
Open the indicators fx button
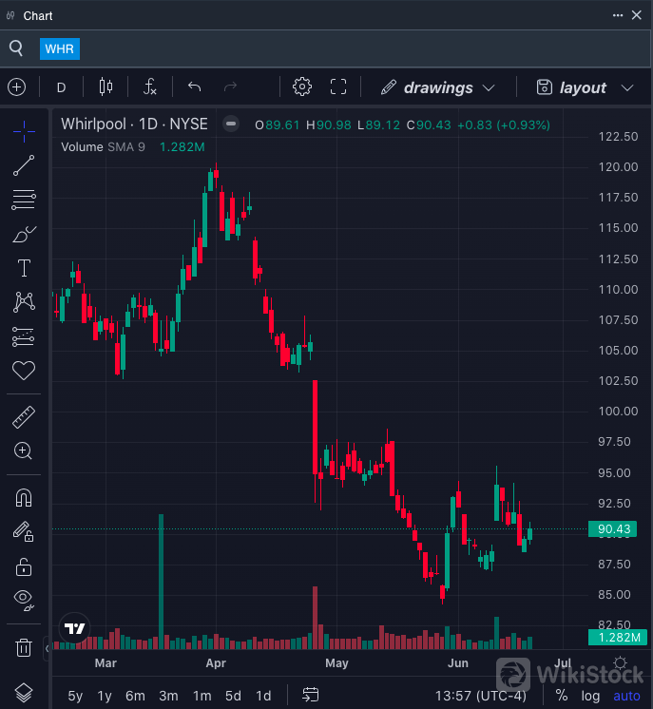click(x=150, y=87)
